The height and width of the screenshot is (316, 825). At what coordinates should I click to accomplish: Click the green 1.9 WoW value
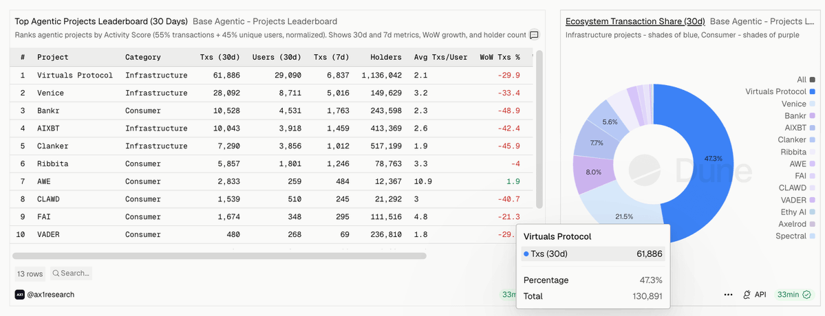[514, 181]
